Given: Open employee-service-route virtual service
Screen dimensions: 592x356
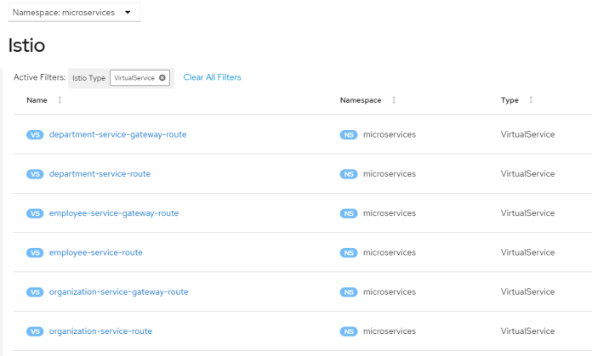Looking at the screenshot, I should click(x=96, y=252).
